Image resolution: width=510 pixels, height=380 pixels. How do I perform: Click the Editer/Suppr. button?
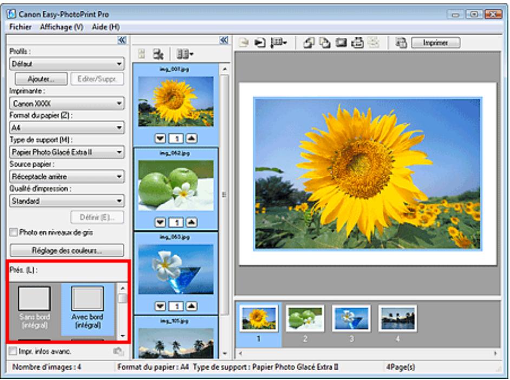pos(97,79)
